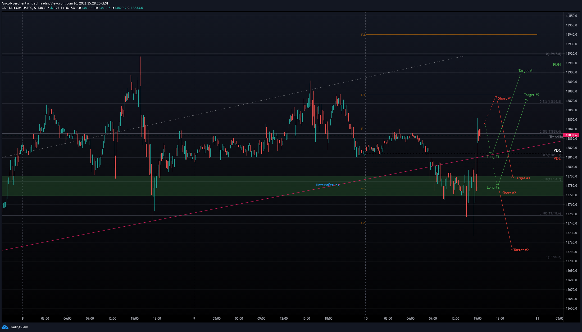Click the USD currency label on price axis

(572, 16)
